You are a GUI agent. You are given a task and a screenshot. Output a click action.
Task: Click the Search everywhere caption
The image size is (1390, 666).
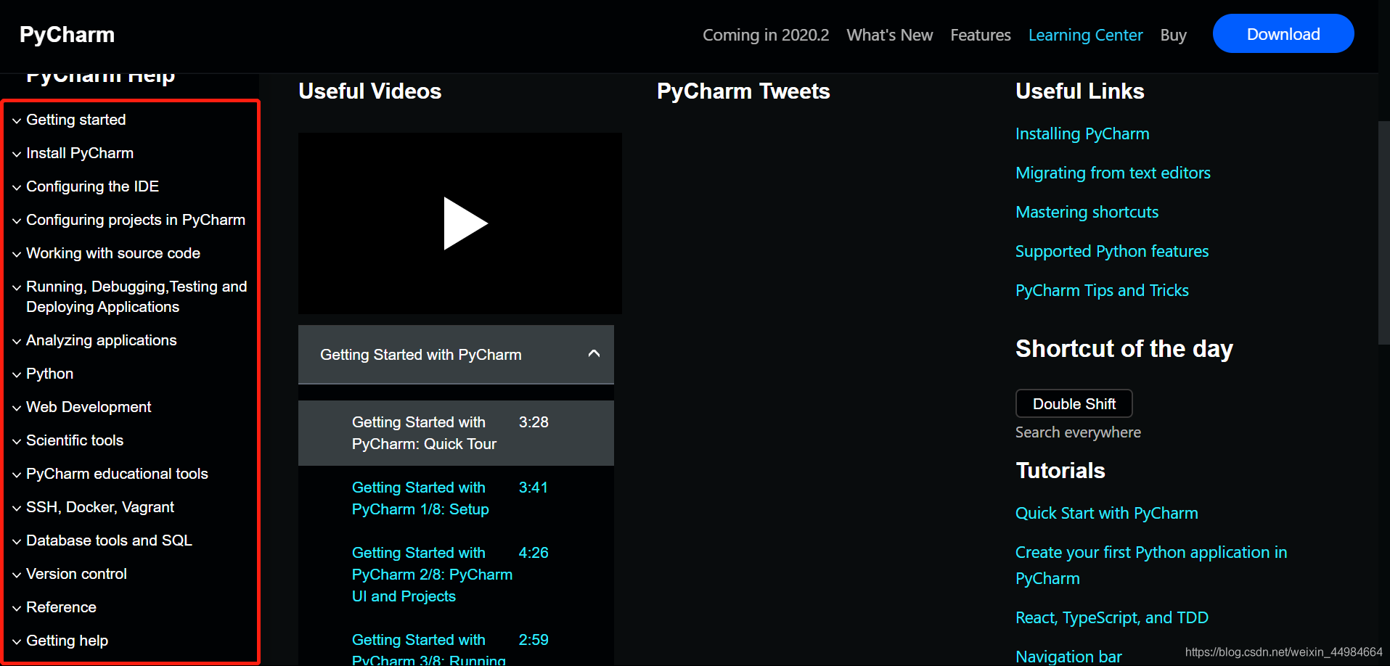[x=1078, y=432]
